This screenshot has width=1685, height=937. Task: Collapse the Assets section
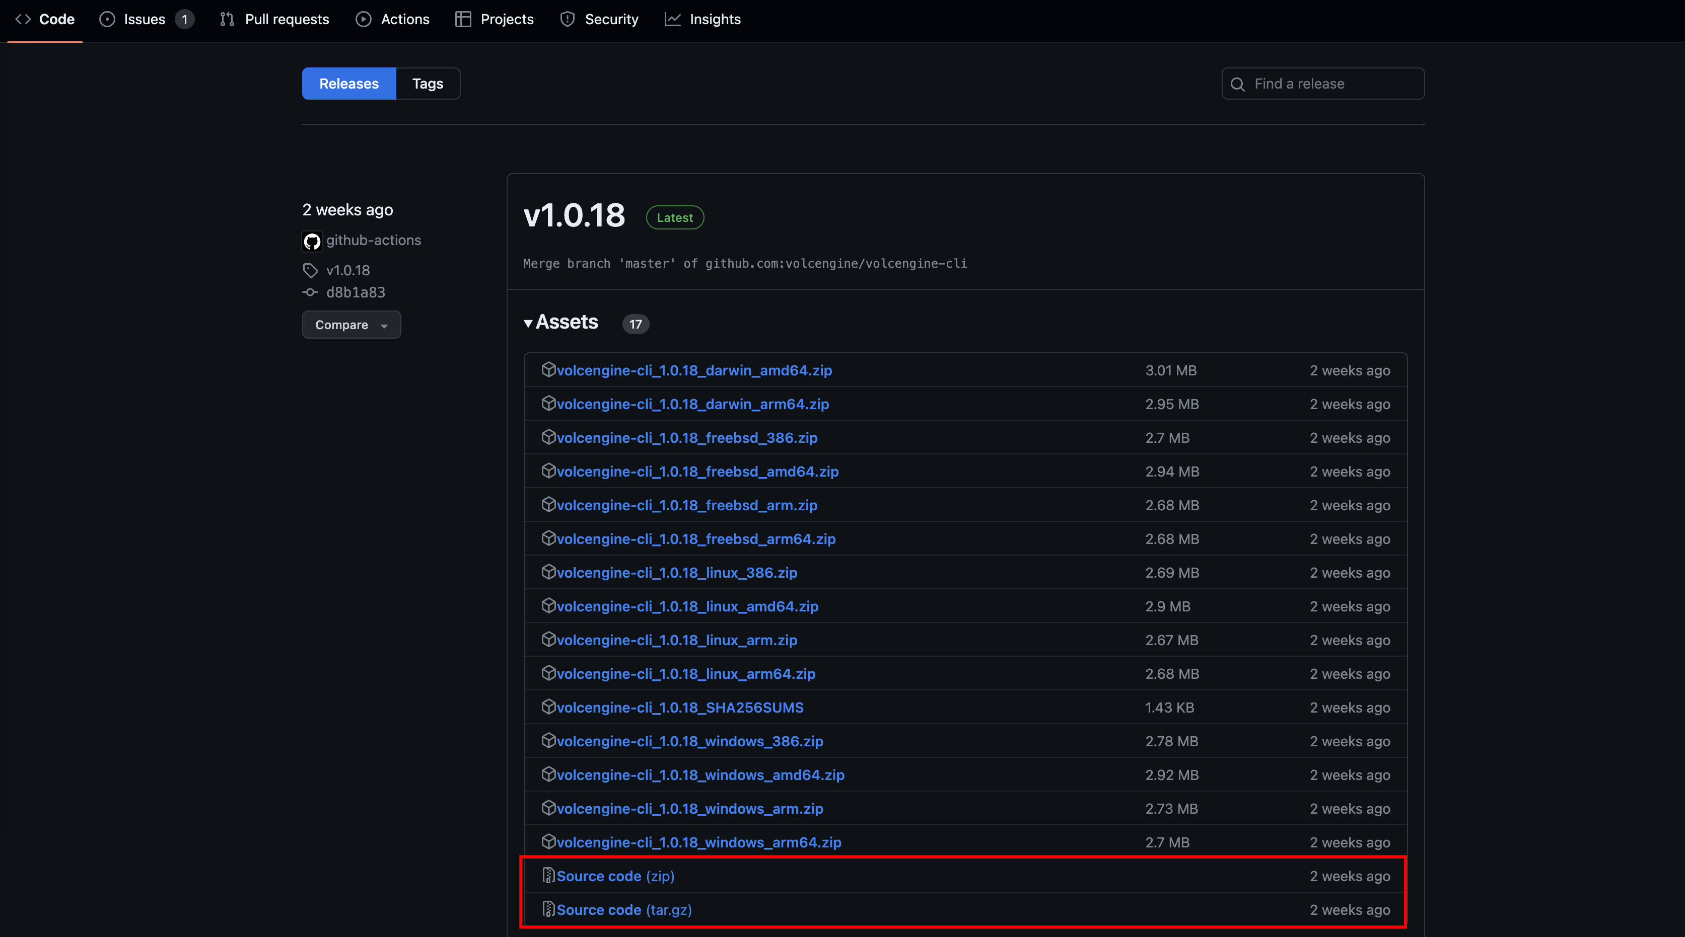coord(561,322)
